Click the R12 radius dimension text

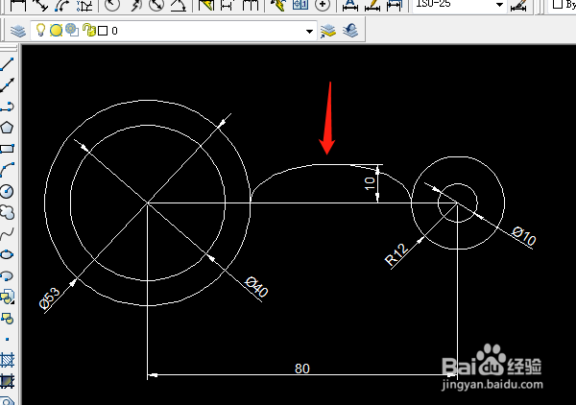tap(396, 255)
